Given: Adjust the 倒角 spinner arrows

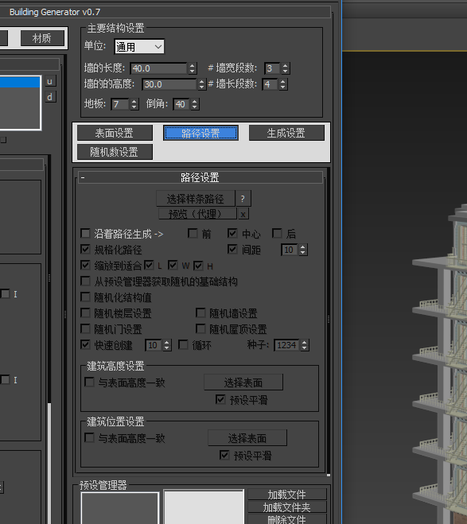Looking at the screenshot, I should [195, 104].
